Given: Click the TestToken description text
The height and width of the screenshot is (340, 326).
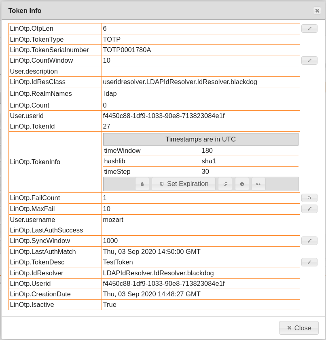Looking at the screenshot, I should [x=118, y=262].
